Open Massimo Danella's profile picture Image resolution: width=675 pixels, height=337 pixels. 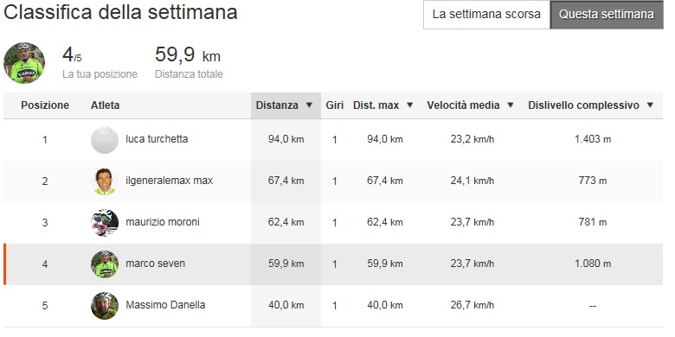[105, 306]
